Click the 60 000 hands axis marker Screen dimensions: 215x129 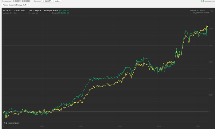120,126
